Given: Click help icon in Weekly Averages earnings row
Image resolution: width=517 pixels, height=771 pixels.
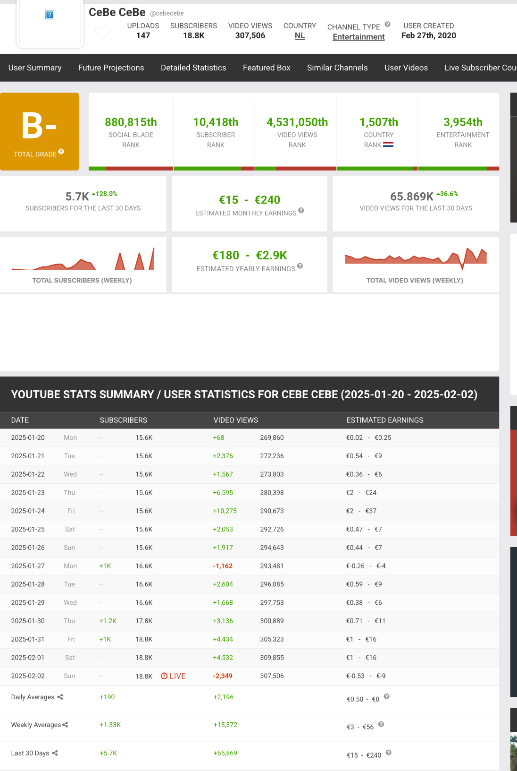Looking at the screenshot, I should [x=381, y=724].
